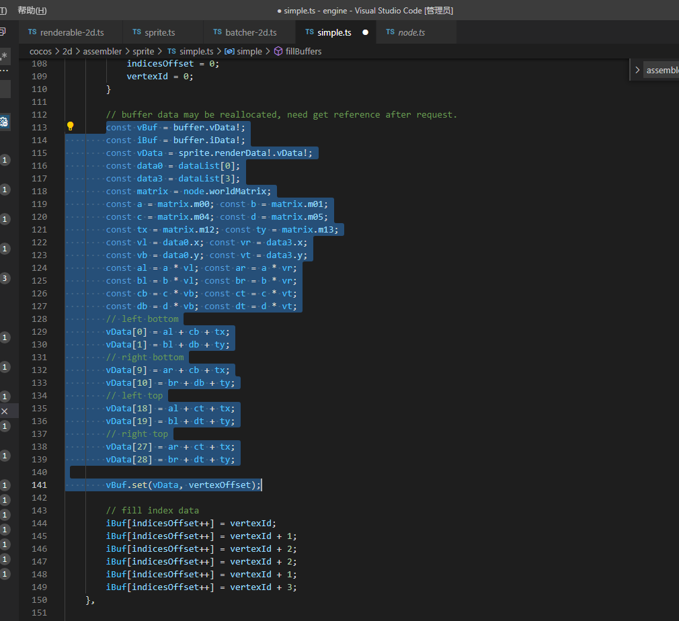The height and width of the screenshot is (621, 679).
Task: Click the simple.ts breadcrumb file entry
Action: tap(196, 51)
